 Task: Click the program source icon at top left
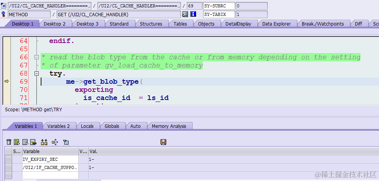(x=3, y=5)
